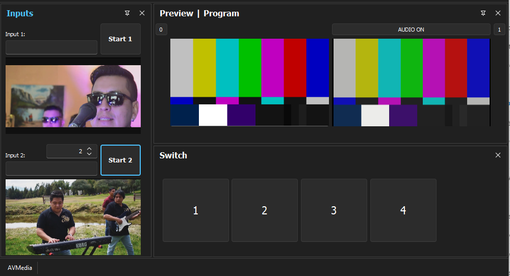Click the 0 button beside the preview monitor
This screenshot has width=510, height=276.
tap(161, 30)
